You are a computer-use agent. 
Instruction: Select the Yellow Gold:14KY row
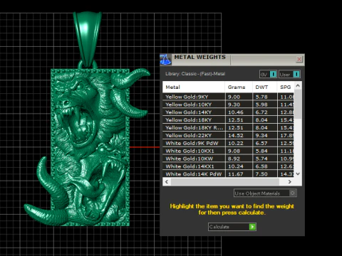point(228,112)
